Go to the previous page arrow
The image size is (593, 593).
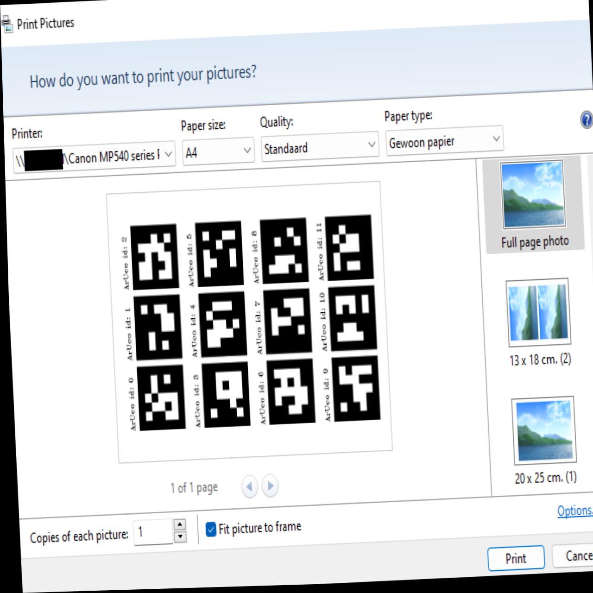249,486
